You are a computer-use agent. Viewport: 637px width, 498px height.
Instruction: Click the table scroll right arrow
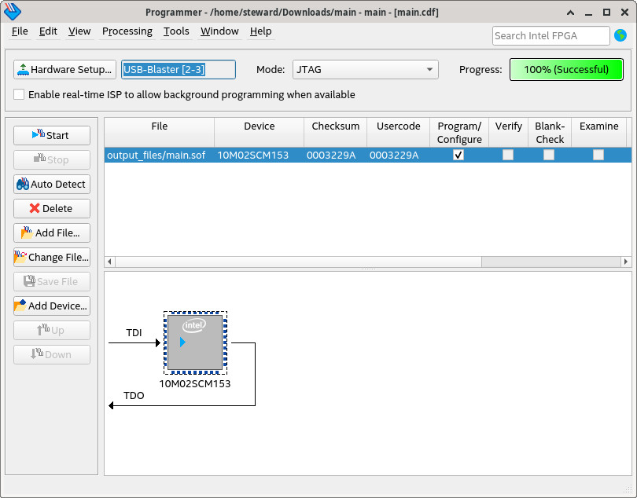click(x=626, y=262)
